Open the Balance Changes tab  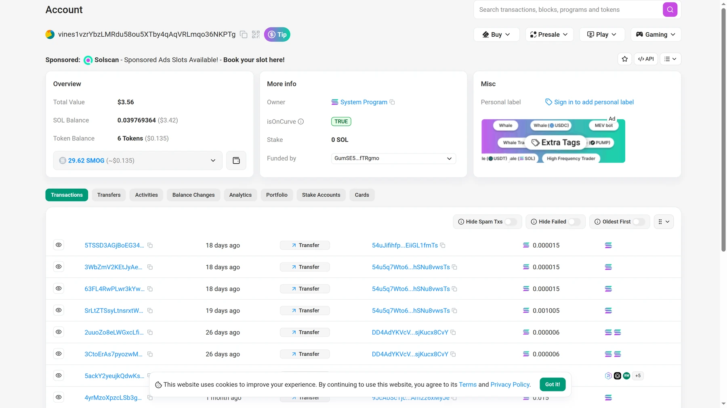tap(193, 195)
